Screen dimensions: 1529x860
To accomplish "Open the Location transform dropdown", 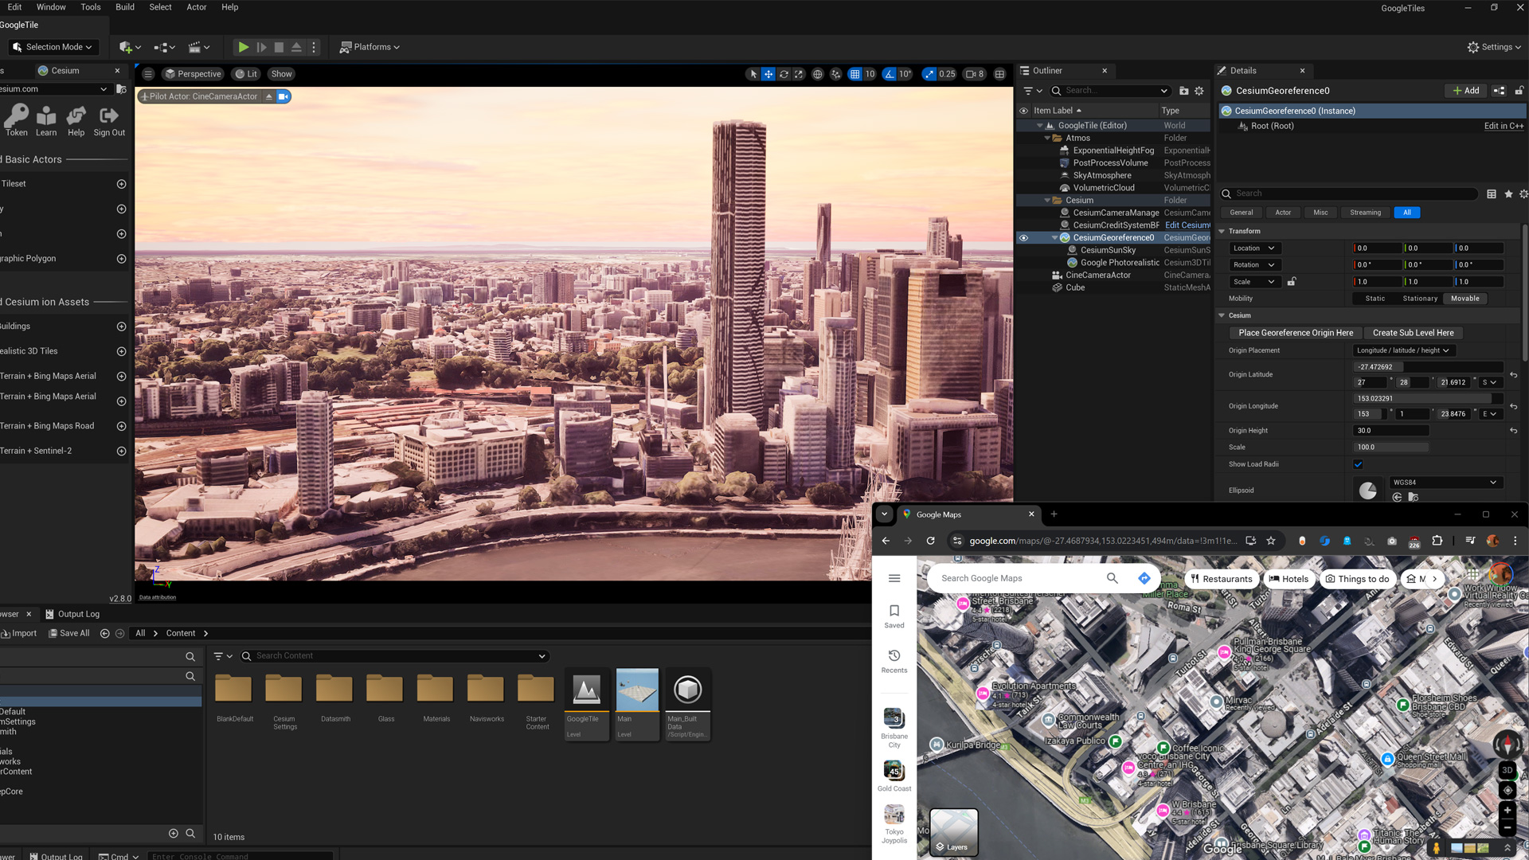I will point(1255,248).
